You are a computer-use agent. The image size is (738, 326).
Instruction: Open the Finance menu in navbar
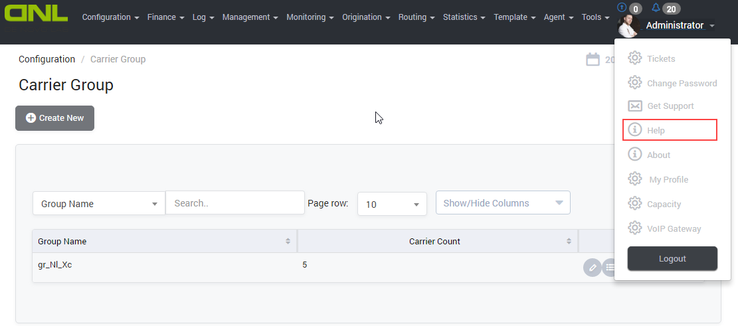165,17
